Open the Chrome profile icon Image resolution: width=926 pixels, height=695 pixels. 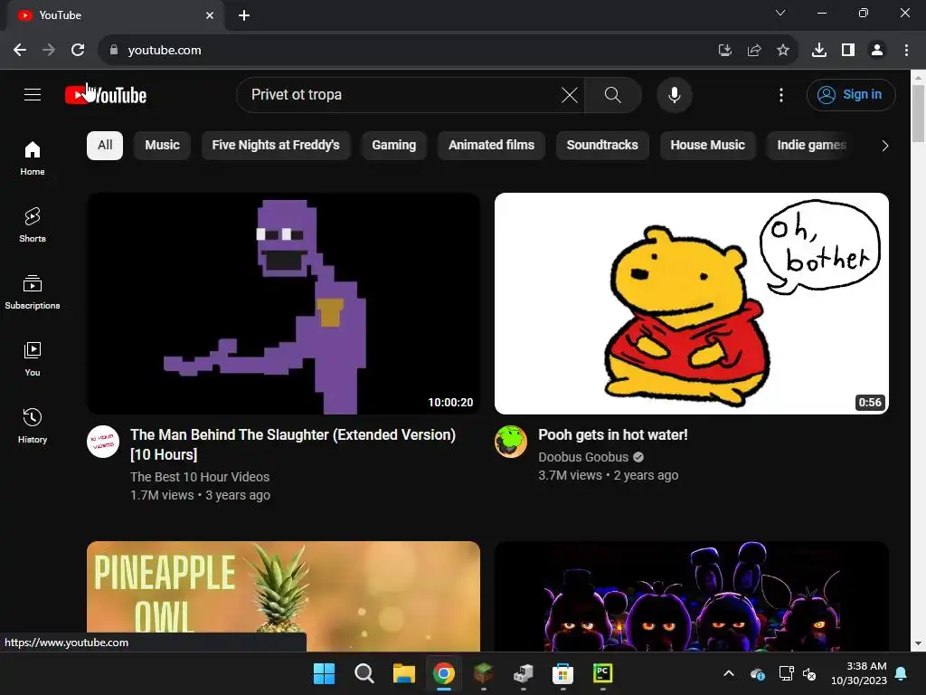click(x=877, y=51)
